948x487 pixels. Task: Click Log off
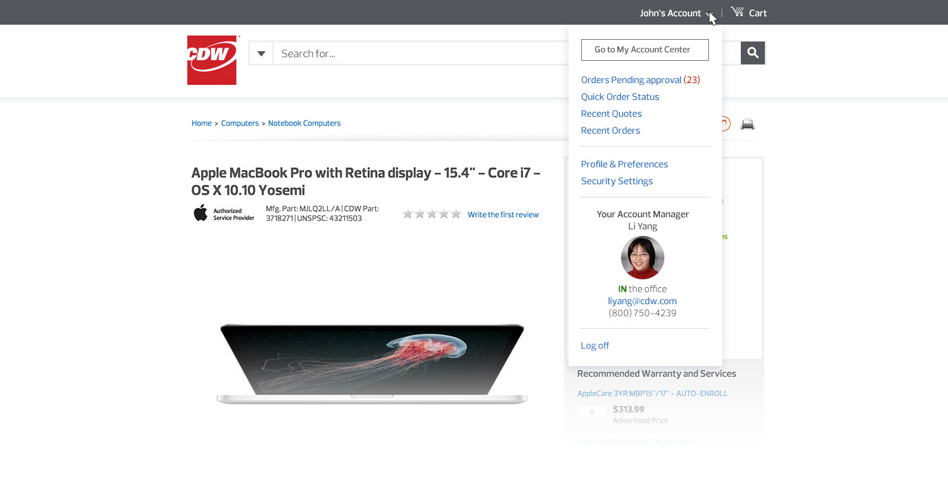click(x=594, y=346)
